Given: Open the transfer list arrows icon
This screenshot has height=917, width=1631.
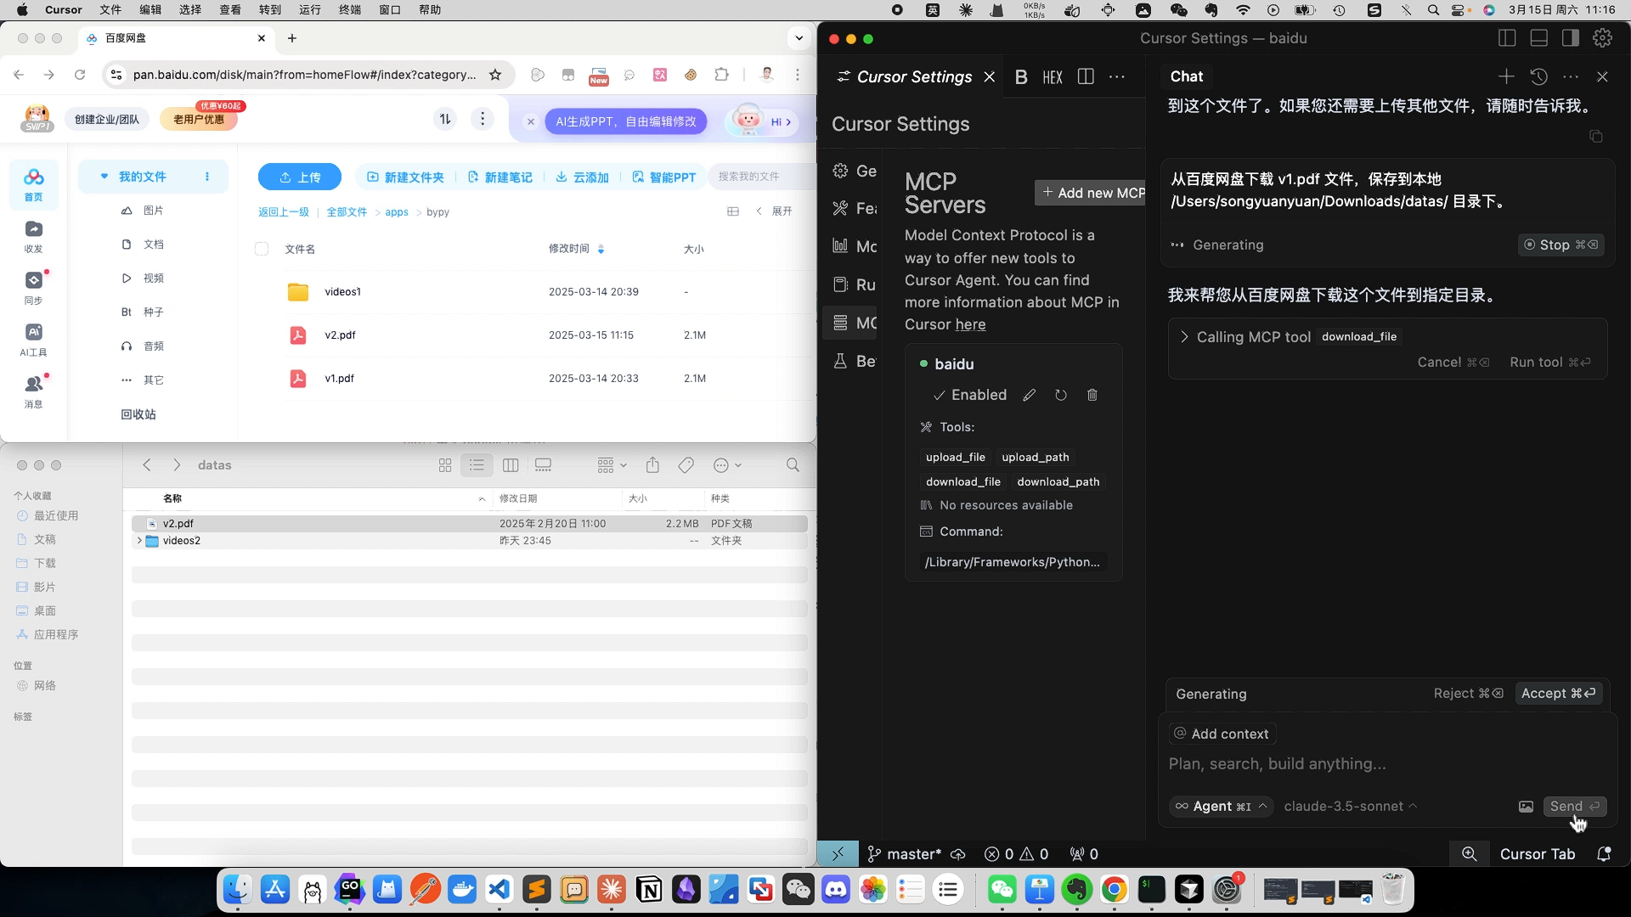Looking at the screenshot, I should (445, 119).
